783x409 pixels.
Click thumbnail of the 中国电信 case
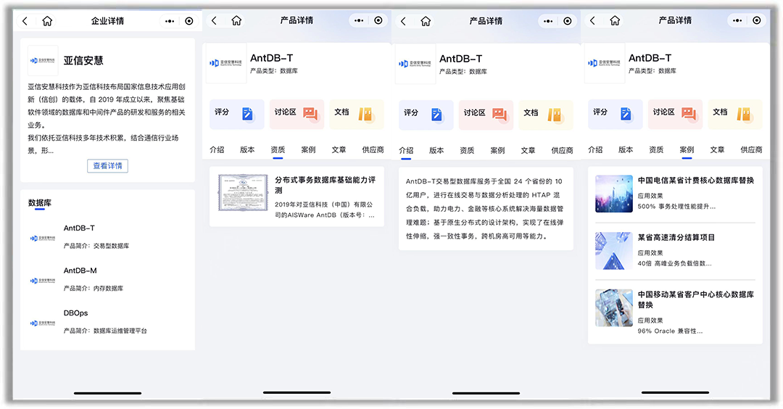click(x=614, y=194)
